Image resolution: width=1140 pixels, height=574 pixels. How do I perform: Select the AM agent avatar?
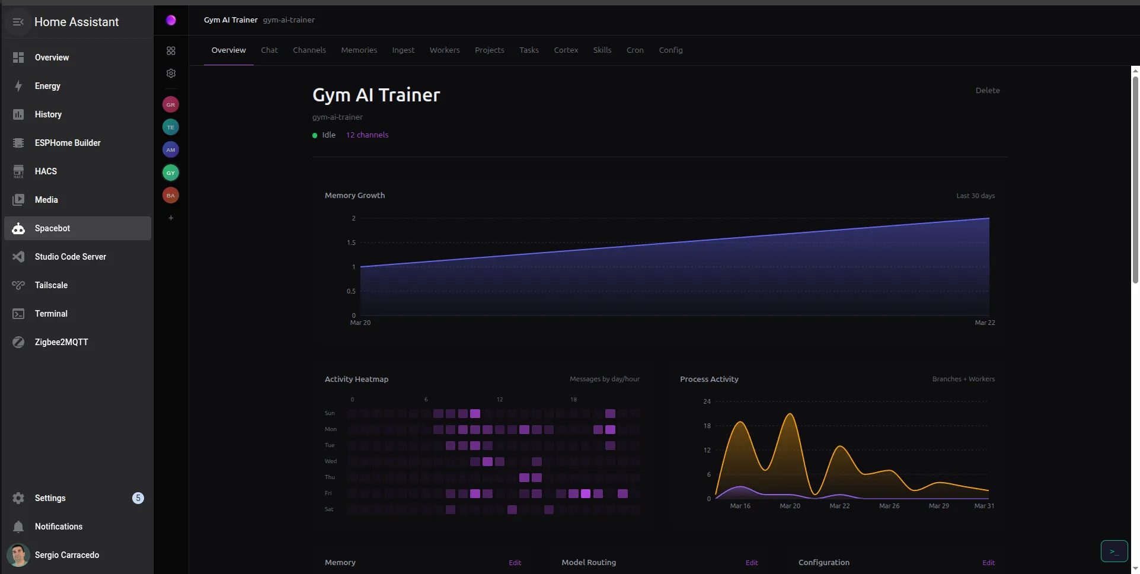171,150
